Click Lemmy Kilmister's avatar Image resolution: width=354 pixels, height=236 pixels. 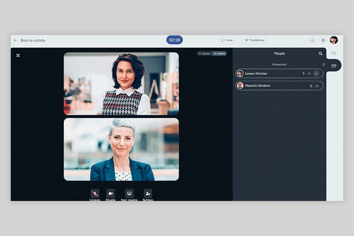click(240, 73)
